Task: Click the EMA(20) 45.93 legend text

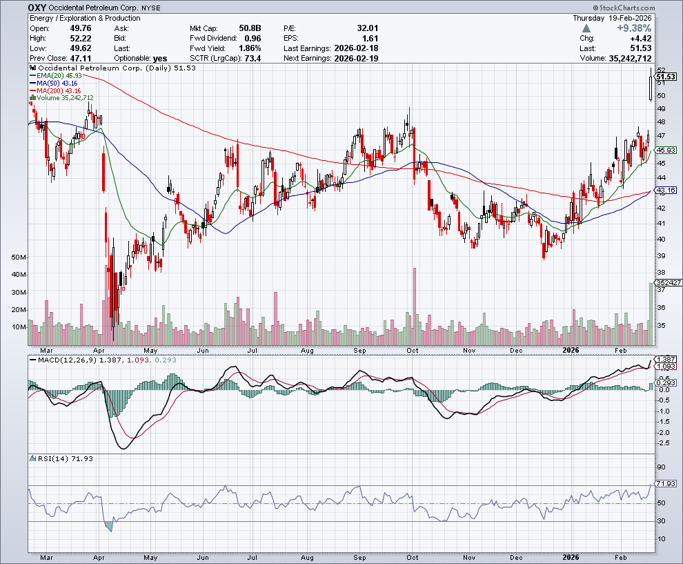Action: click(x=59, y=76)
